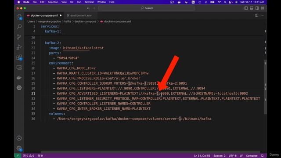
Task: Click the remote window indicator in status bar
Action: point(18,156)
